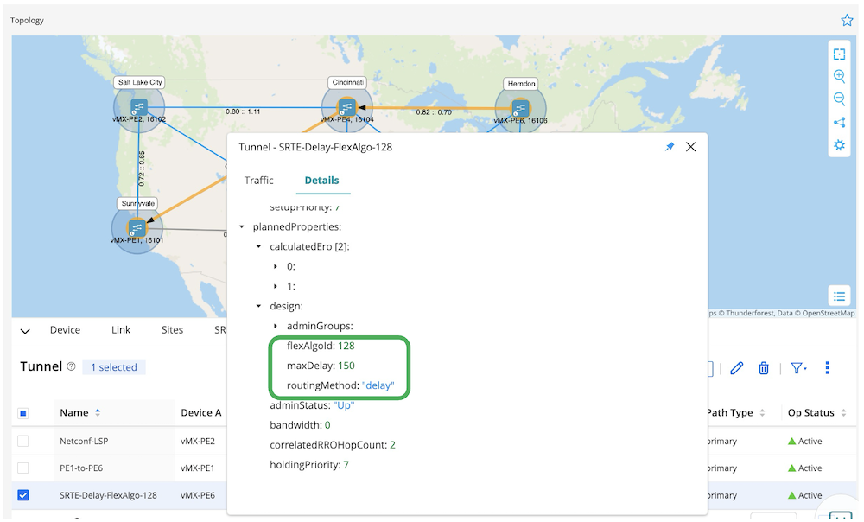The height and width of the screenshot is (522, 864).
Task: Expand calculatedEro entry 1
Action: (x=276, y=287)
